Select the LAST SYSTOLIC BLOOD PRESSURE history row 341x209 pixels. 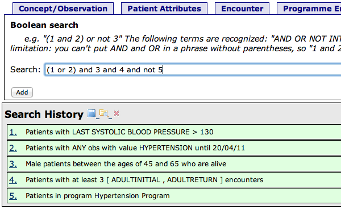click(174, 132)
